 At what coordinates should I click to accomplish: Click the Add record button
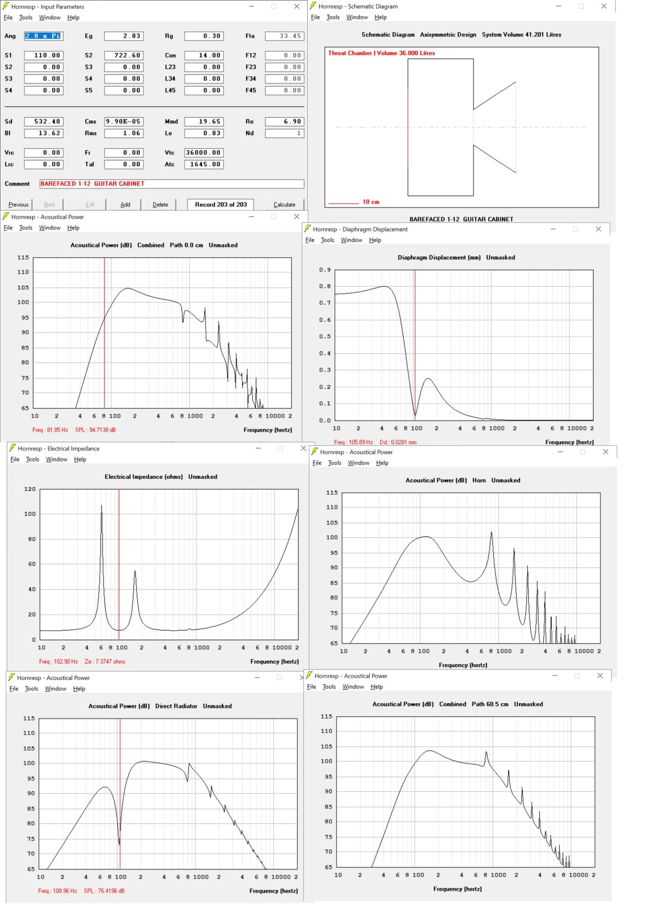pos(125,204)
